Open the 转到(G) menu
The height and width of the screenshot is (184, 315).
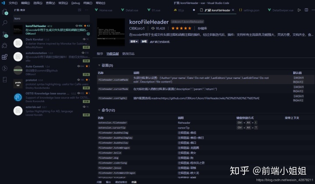click(63, 3)
